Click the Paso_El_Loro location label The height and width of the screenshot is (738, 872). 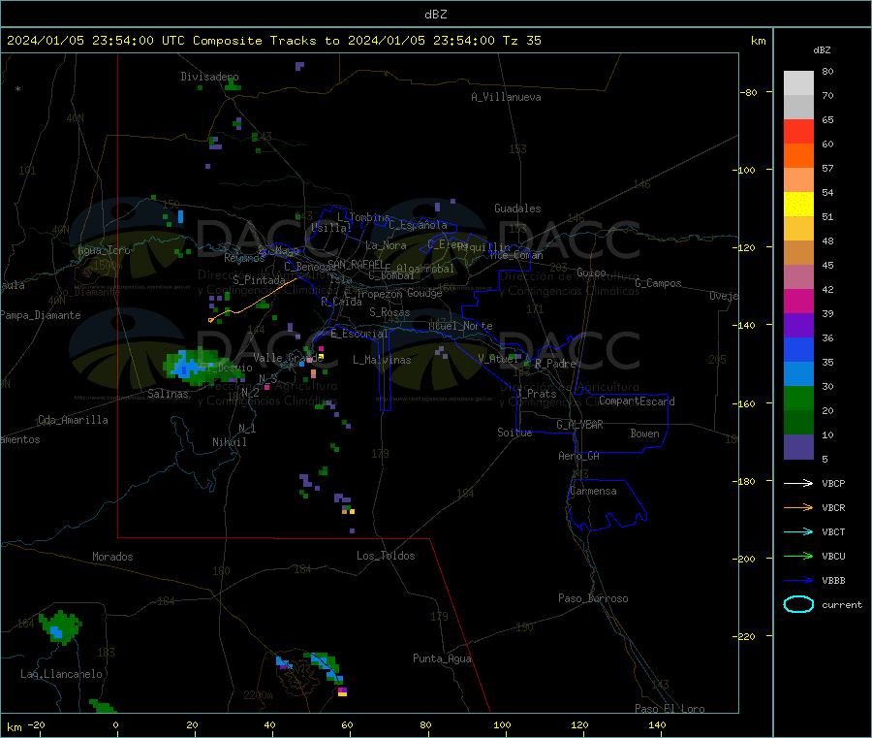670,709
